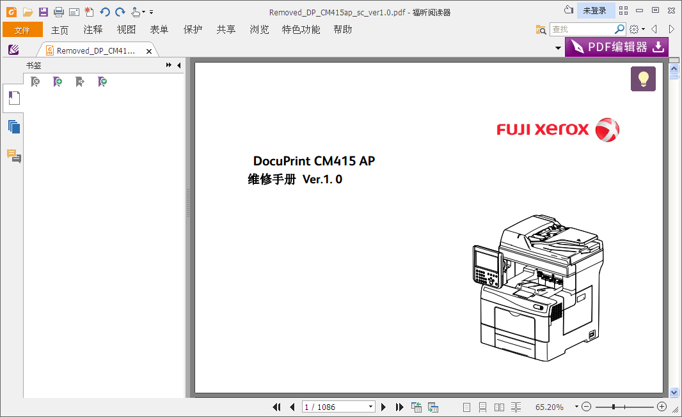The image size is (682, 417).
Task: Open the 注释 comment tab
Action: pyautogui.click(x=93, y=30)
